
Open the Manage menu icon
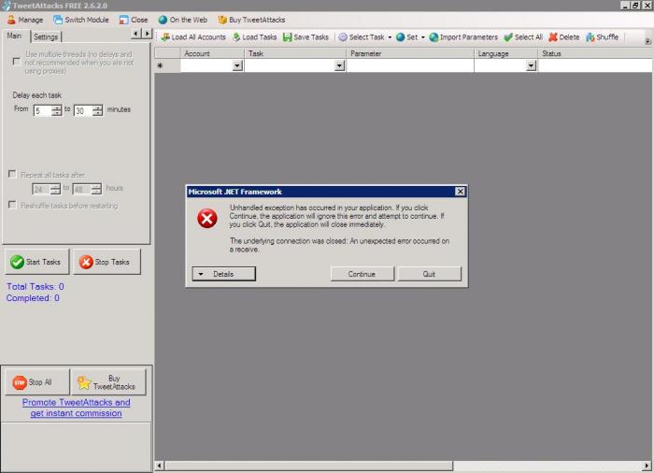pos(11,20)
